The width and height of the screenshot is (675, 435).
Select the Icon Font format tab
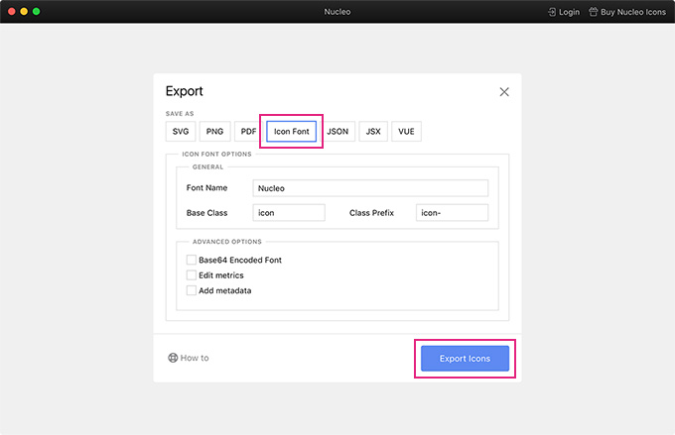[x=292, y=131]
